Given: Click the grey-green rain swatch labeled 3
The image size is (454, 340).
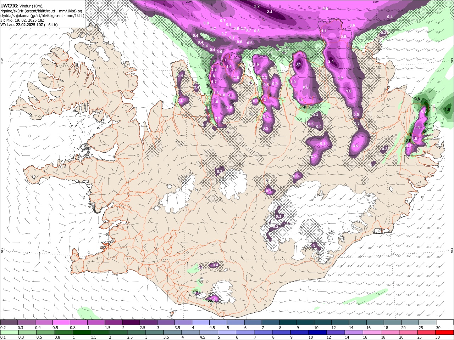Looking at the screenshot, I should click(x=154, y=332).
